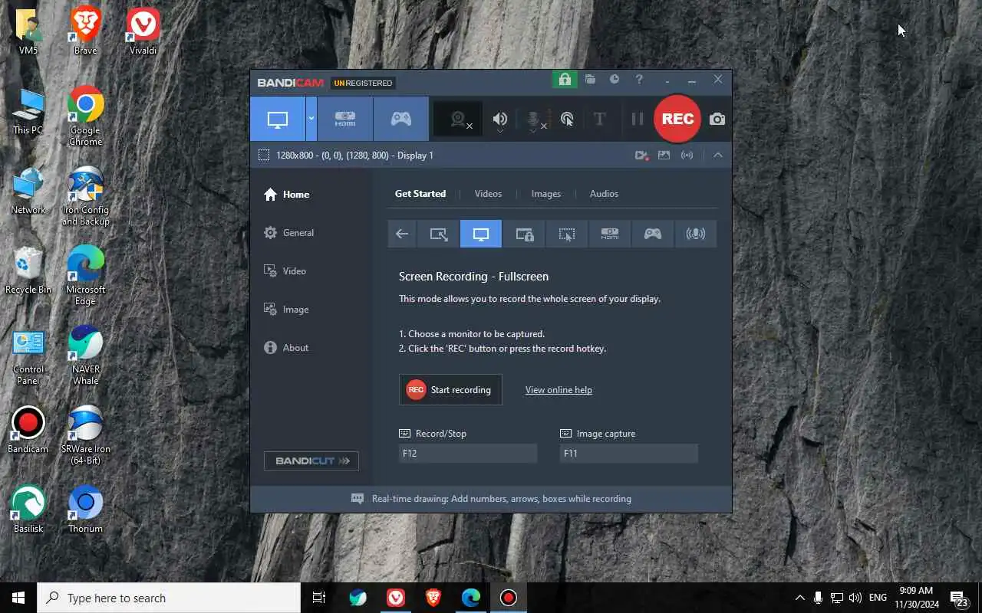Select Basilisk desktop shortcut
The image size is (982, 613).
tap(28, 510)
